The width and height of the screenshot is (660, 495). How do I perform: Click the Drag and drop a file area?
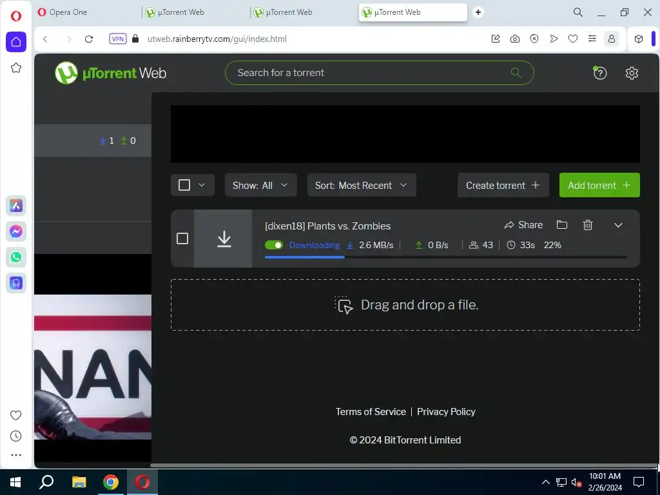[405, 305]
